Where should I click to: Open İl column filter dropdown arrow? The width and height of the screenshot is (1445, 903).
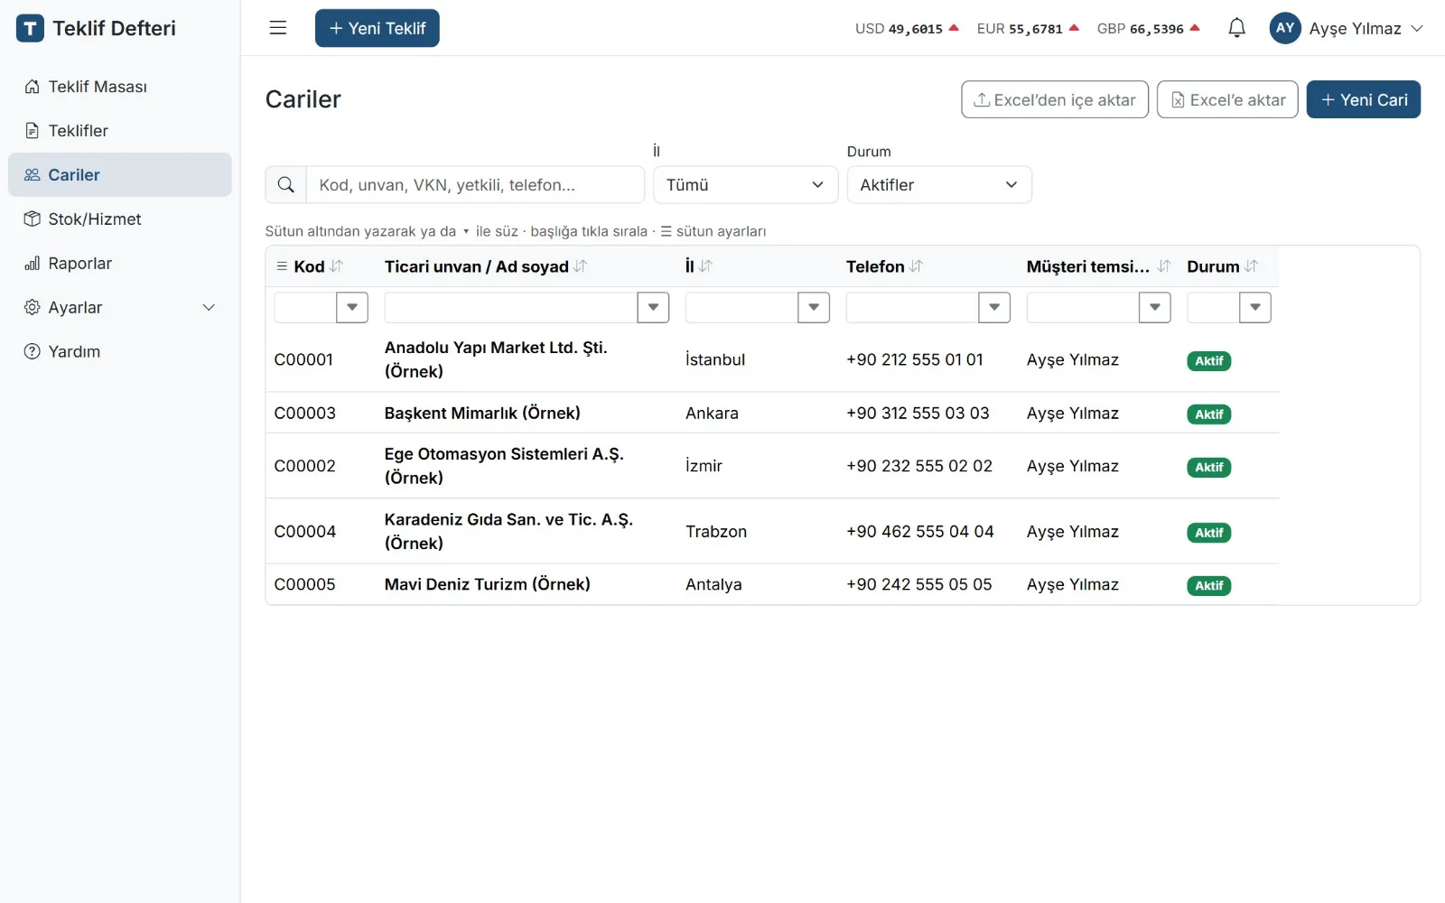coord(814,308)
